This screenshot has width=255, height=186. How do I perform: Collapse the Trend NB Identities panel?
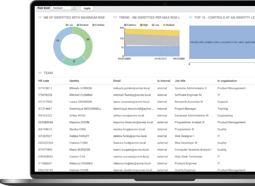tap(115, 17)
